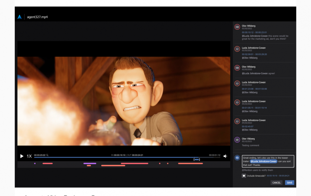Viewport: 311px width, 196px height.
Task: Select the @Lucia Johnstone-Cowan mention tag in draft
Action: pos(264,161)
